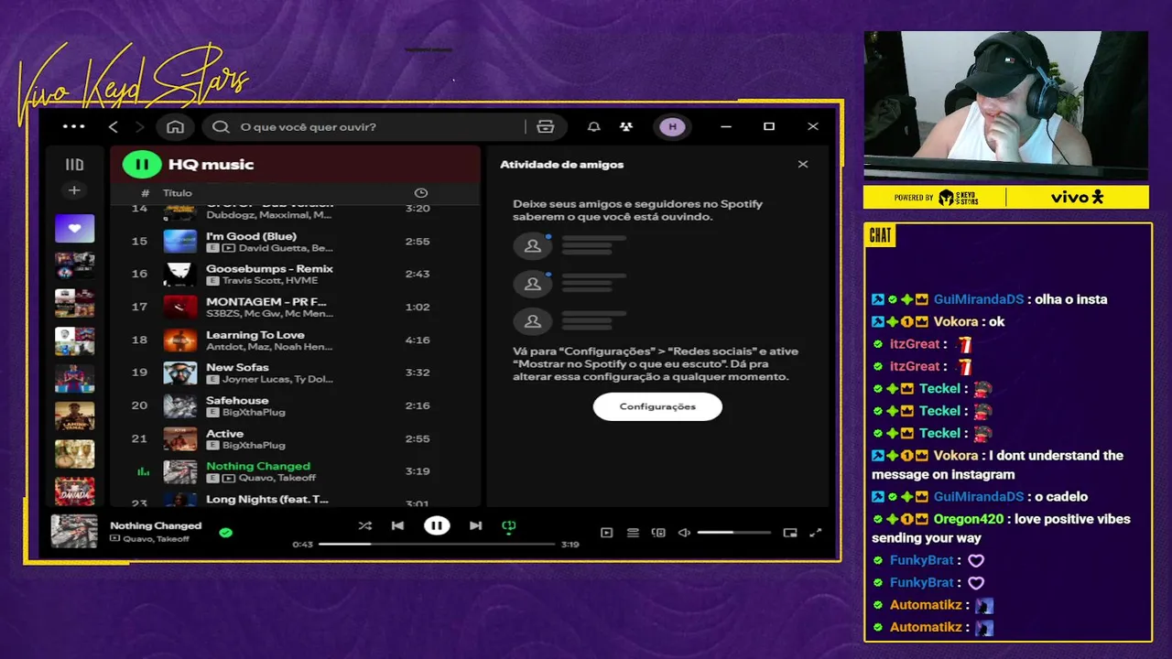Sort by duration using the clock column icon

point(421,193)
